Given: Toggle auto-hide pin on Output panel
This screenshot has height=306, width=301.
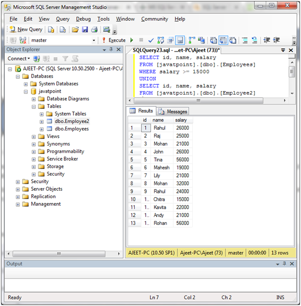Looking at the screenshot, I should (x=284, y=264).
